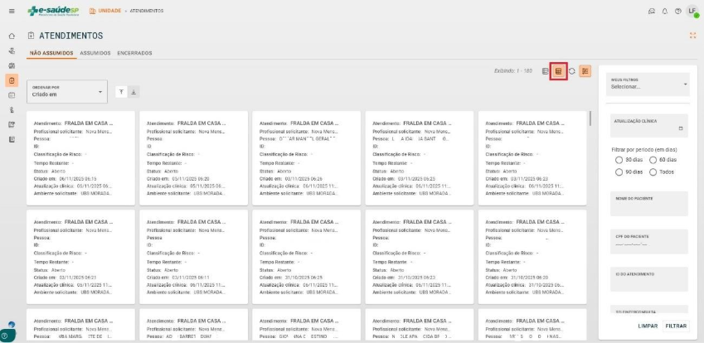Open the person icon in the sidebar

pyautogui.click(x=12, y=110)
